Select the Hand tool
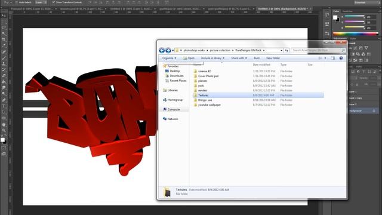Viewport: 382px width, 215px height. click(x=4, y=125)
